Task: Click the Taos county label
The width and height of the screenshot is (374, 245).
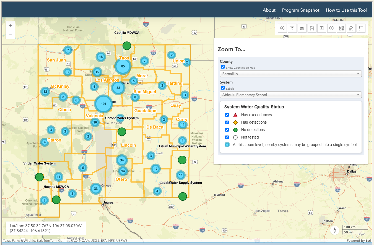Action: point(124,58)
